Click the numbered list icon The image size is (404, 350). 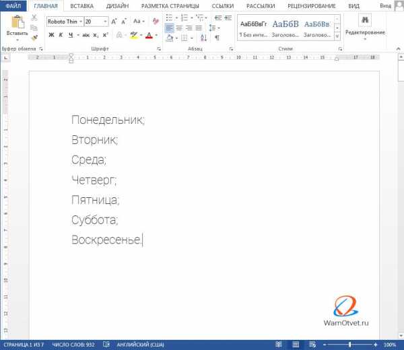[x=184, y=17]
